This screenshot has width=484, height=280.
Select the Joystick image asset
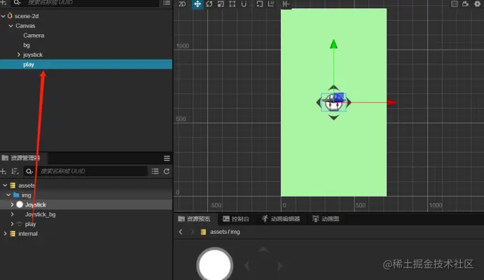point(86,204)
